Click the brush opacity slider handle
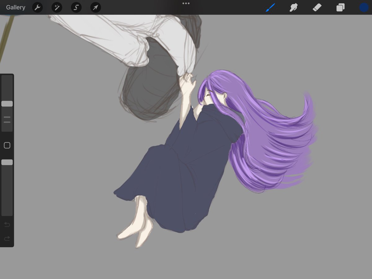The height and width of the screenshot is (279, 372). [x=7, y=162]
